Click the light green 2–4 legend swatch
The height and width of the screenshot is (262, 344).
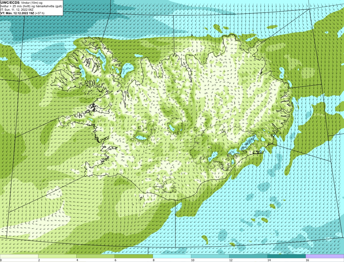tap(57, 256)
